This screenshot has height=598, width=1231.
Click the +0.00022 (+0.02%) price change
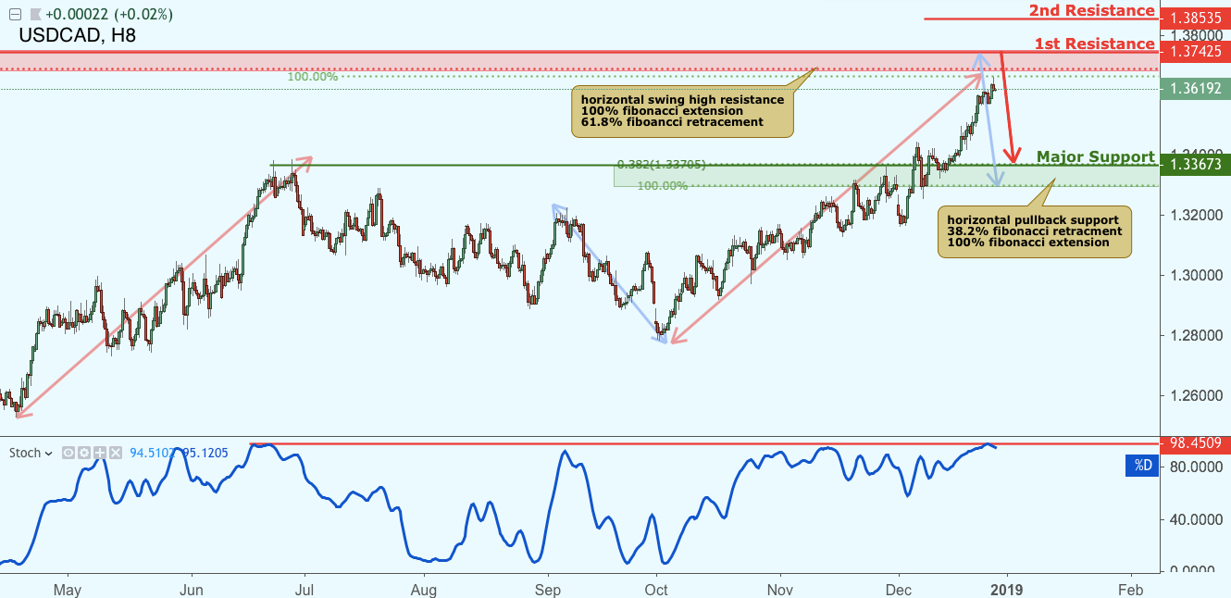click(x=108, y=14)
